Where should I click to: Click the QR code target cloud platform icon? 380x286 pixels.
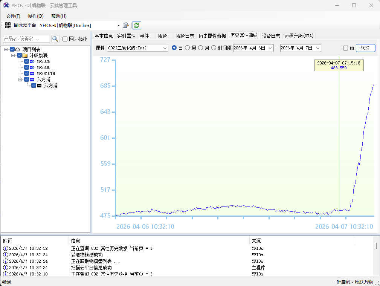(x=8, y=25)
